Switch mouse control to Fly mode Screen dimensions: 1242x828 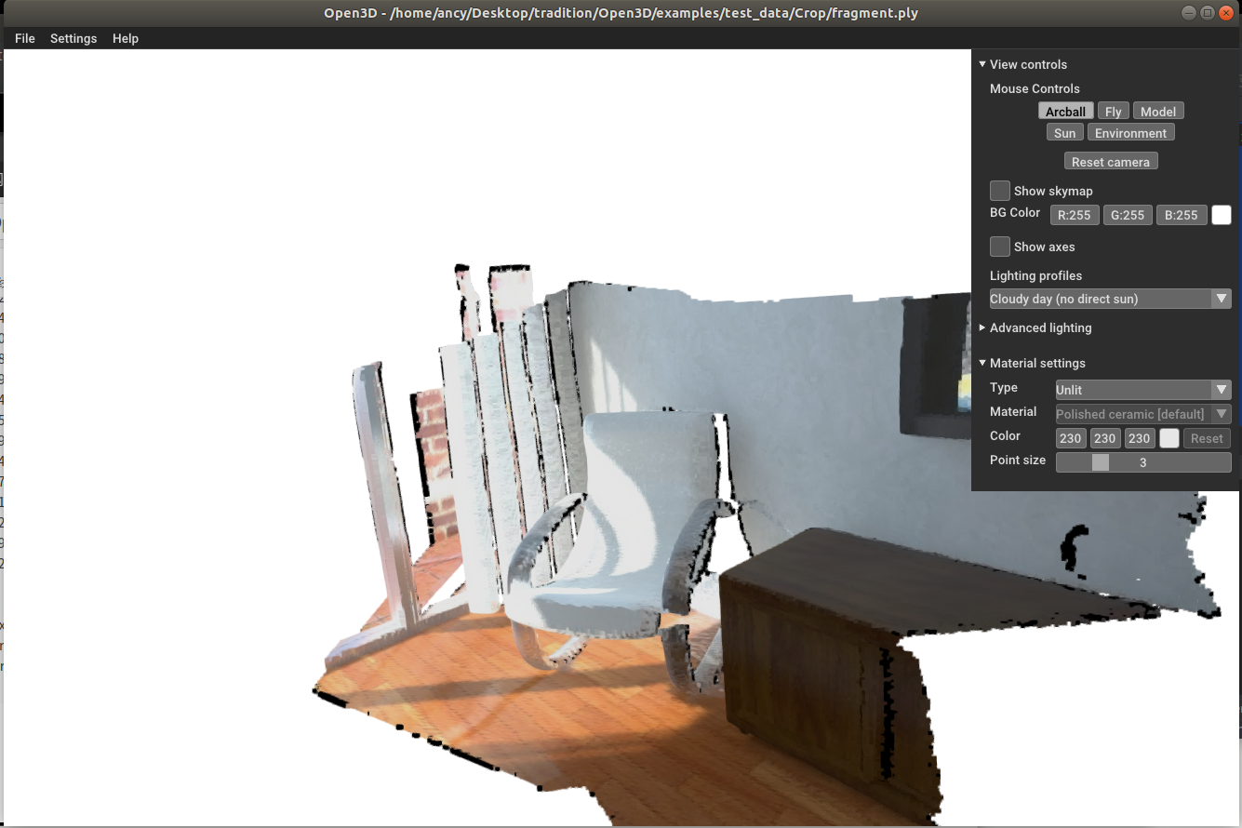[x=1113, y=111]
